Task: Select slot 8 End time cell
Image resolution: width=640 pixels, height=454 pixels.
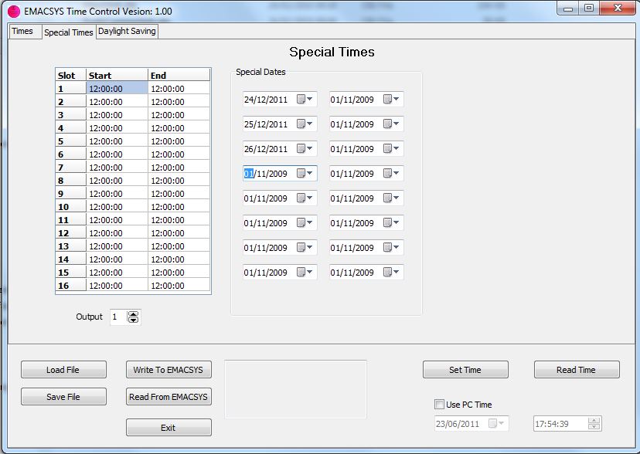Action: [x=178, y=181]
